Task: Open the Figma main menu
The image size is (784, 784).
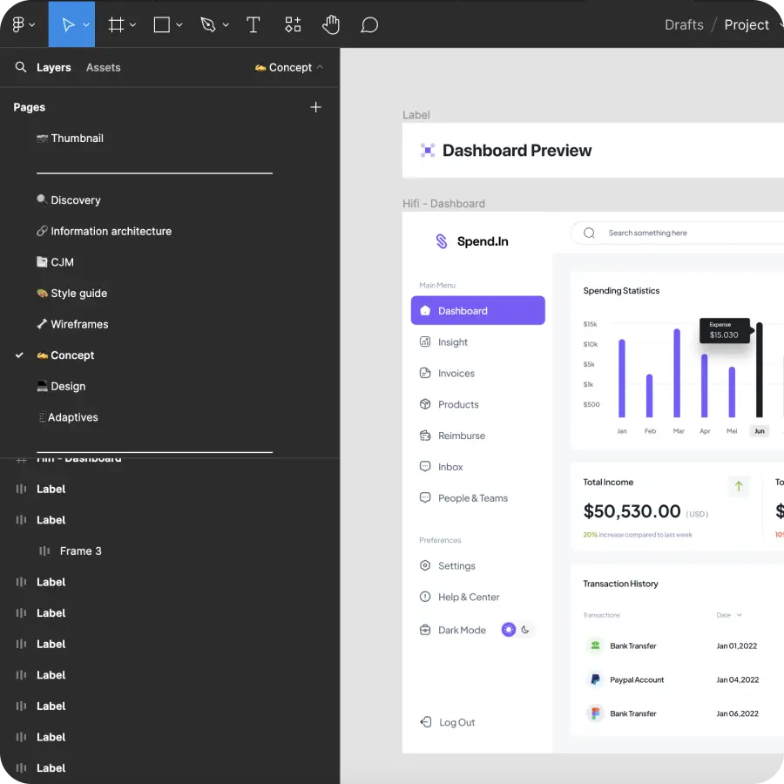Action: [x=17, y=24]
